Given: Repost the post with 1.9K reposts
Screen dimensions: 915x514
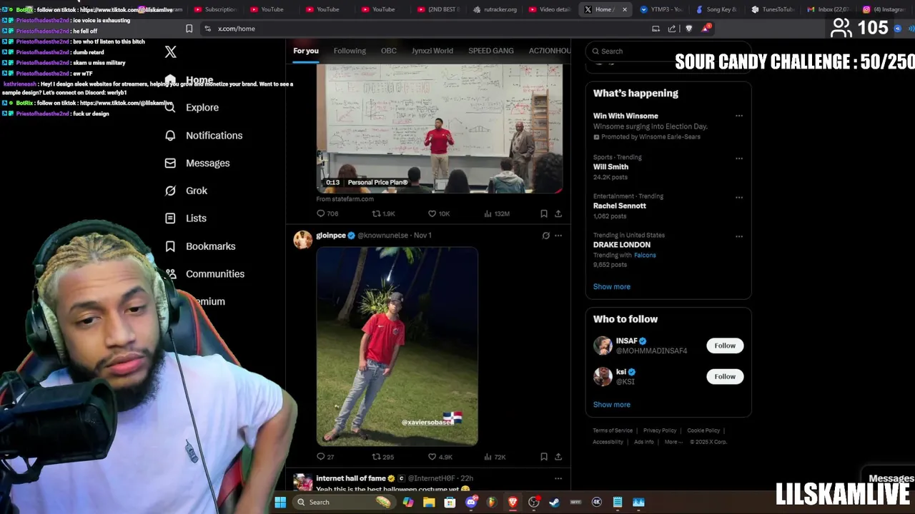Looking at the screenshot, I should point(383,213).
